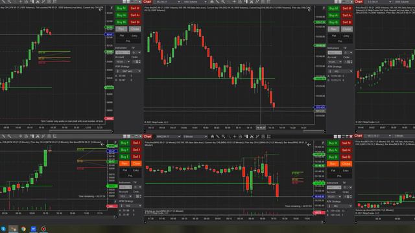Select Chart tab of top-center window
The image size is (415, 233).
pos(147,2)
